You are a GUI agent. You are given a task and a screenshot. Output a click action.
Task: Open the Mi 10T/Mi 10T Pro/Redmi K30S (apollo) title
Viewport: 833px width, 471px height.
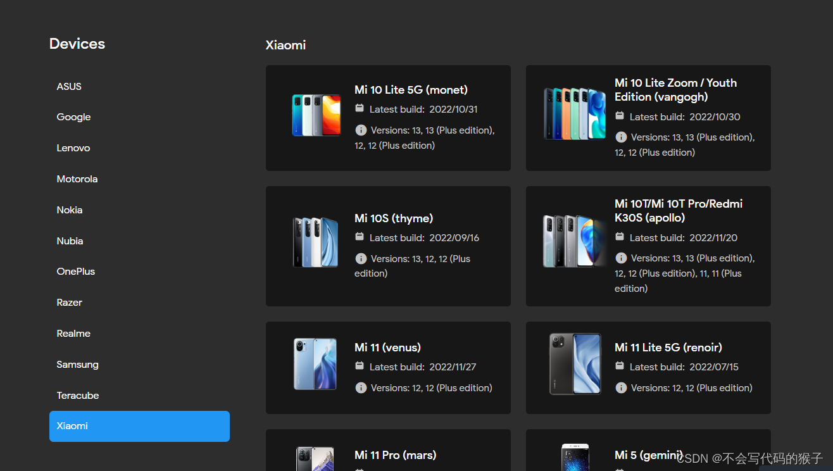(679, 211)
